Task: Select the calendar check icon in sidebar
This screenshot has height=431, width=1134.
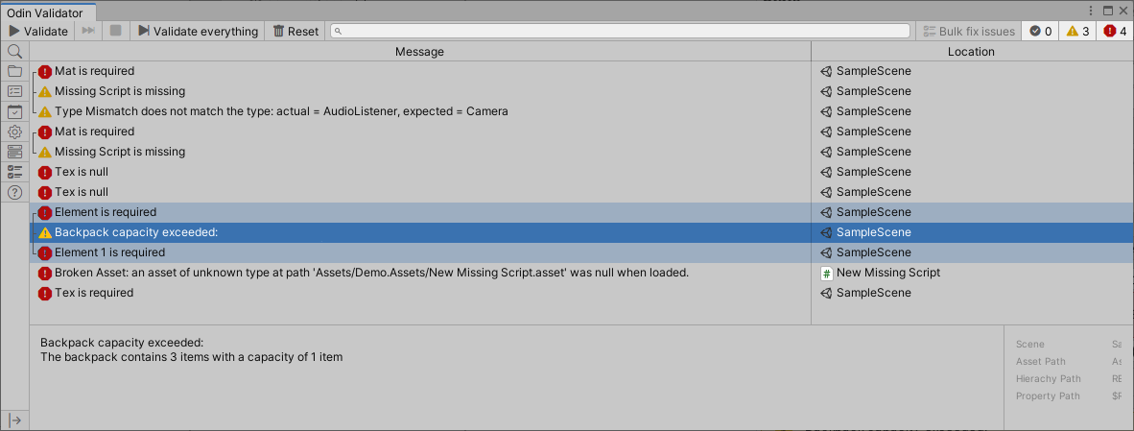Action: (14, 112)
